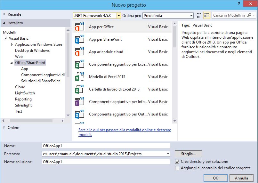Click the Nome soluzione input field
This screenshot has height=183, width=258.
pos(106,162)
